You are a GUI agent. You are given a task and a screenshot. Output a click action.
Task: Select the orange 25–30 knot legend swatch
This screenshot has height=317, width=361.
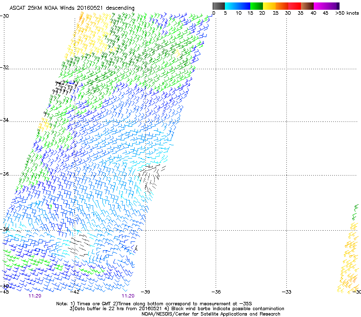coord(282,6)
